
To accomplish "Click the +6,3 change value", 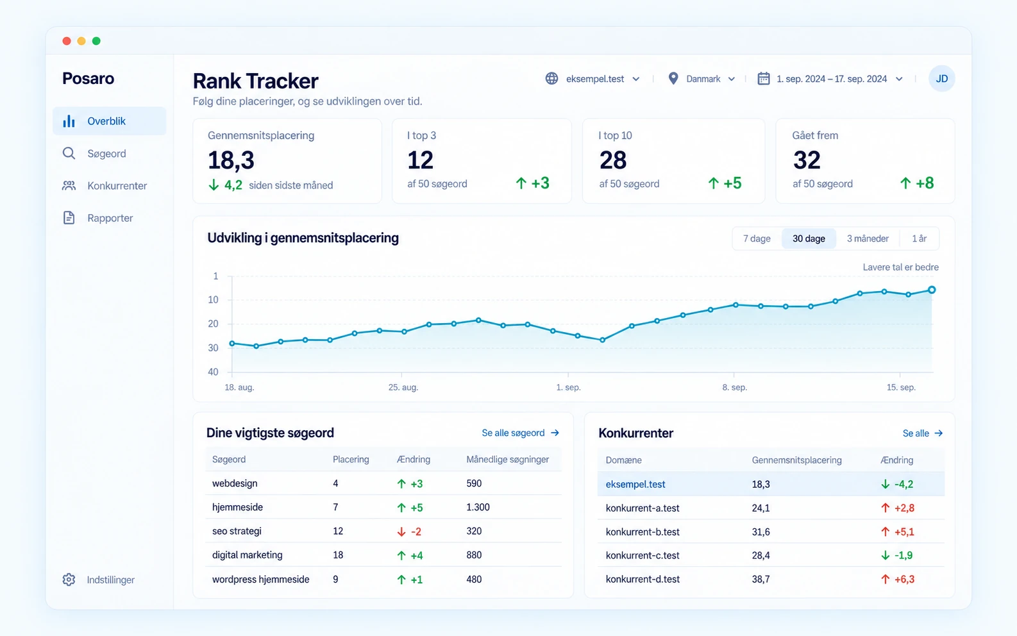I will click(904, 579).
